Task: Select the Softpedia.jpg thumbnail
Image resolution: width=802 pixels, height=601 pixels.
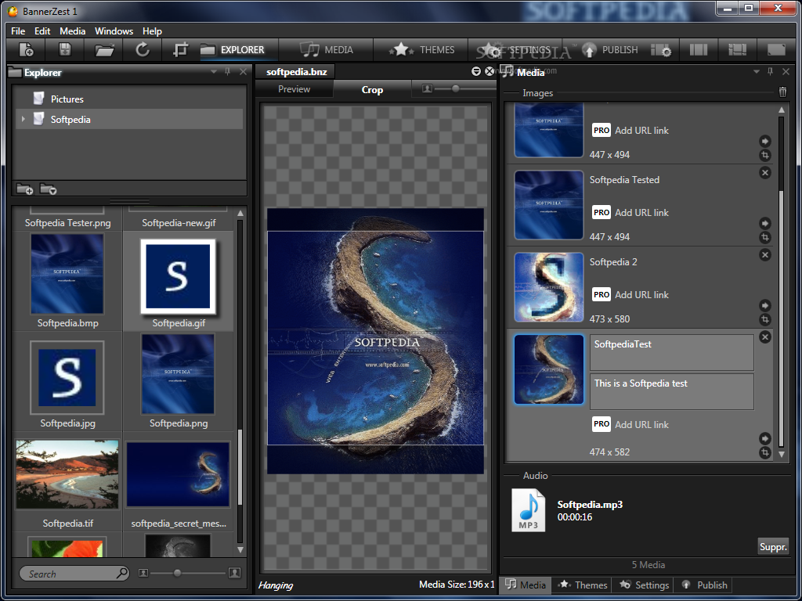Action: click(67, 378)
